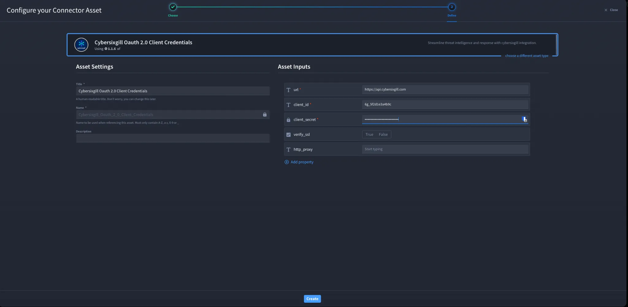
Task: Focus the Description input field
Action: (x=173, y=138)
